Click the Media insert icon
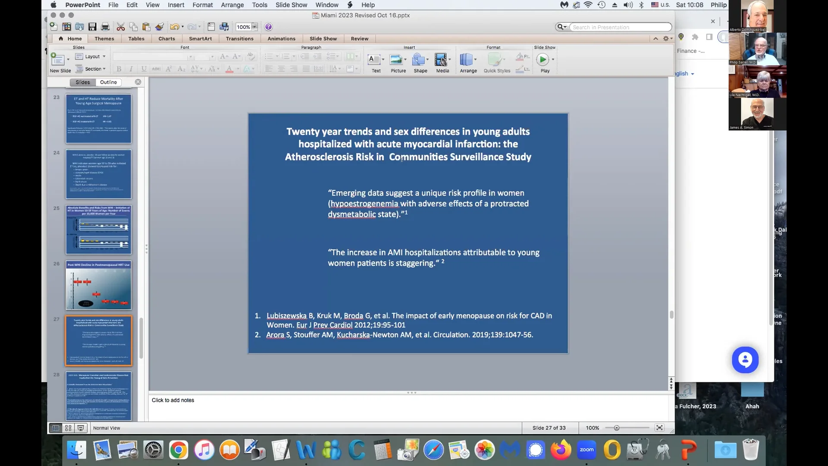Screen dimensions: 828x466 pyautogui.click(x=441, y=59)
